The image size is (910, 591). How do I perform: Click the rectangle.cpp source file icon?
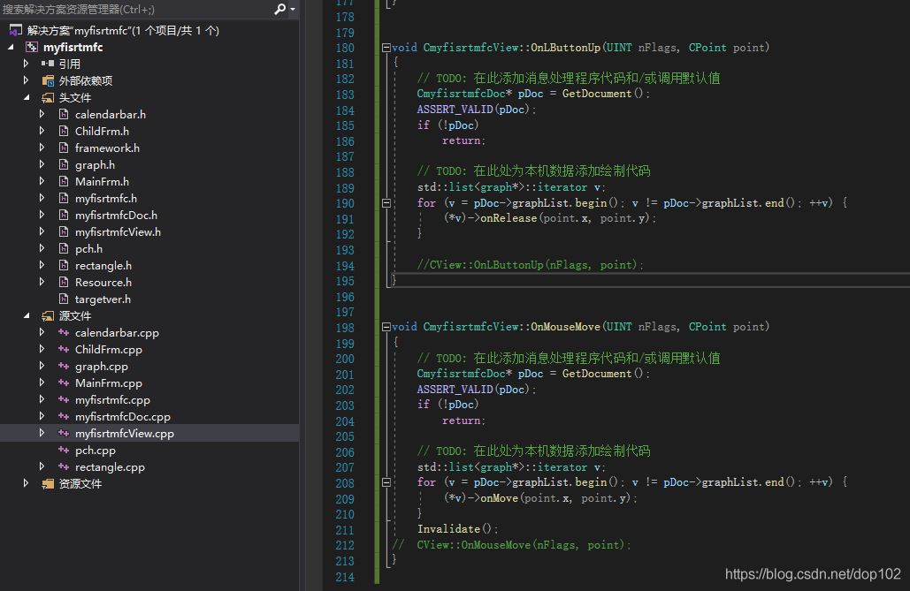click(x=64, y=467)
